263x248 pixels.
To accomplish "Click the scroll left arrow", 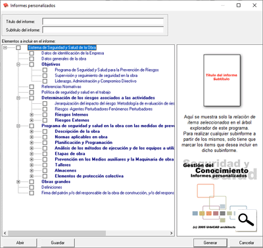I will 5,233.
